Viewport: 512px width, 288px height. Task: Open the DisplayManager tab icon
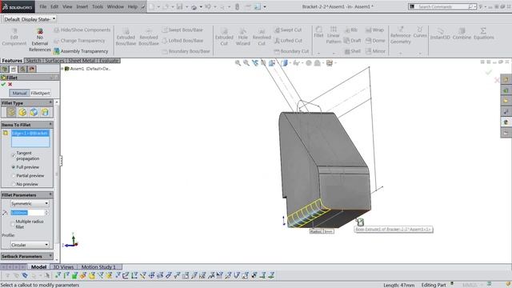tap(32, 69)
